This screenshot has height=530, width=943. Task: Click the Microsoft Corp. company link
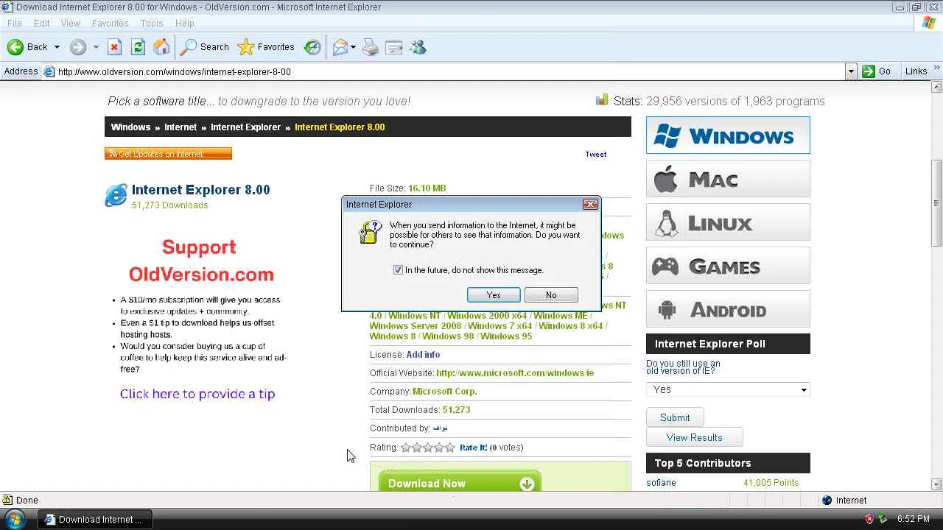445,392
